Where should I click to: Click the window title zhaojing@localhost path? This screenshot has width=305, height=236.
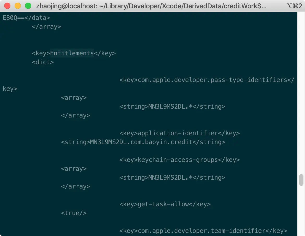(x=151, y=6)
